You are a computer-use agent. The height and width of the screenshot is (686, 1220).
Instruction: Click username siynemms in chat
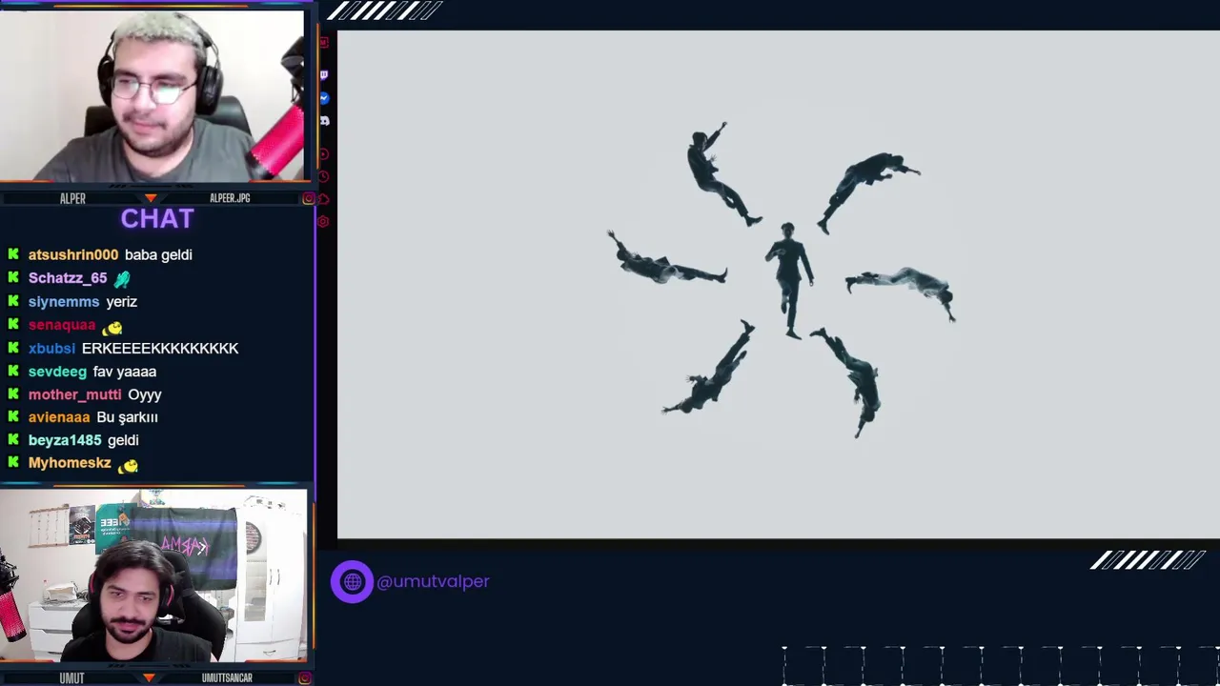pos(64,301)
